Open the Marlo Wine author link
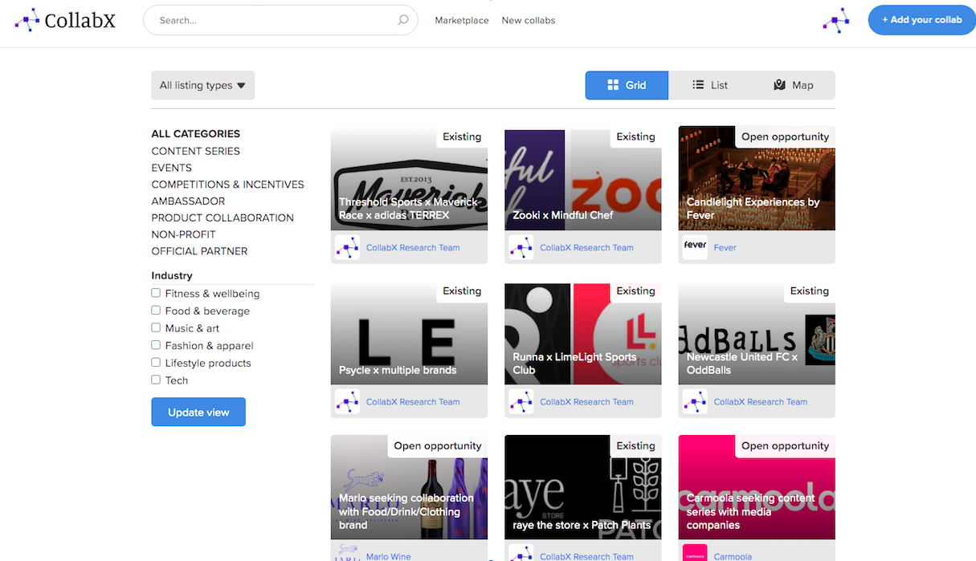Image resolution: width=976 pixels, height=561 pixels. click(x=389, y=556)
